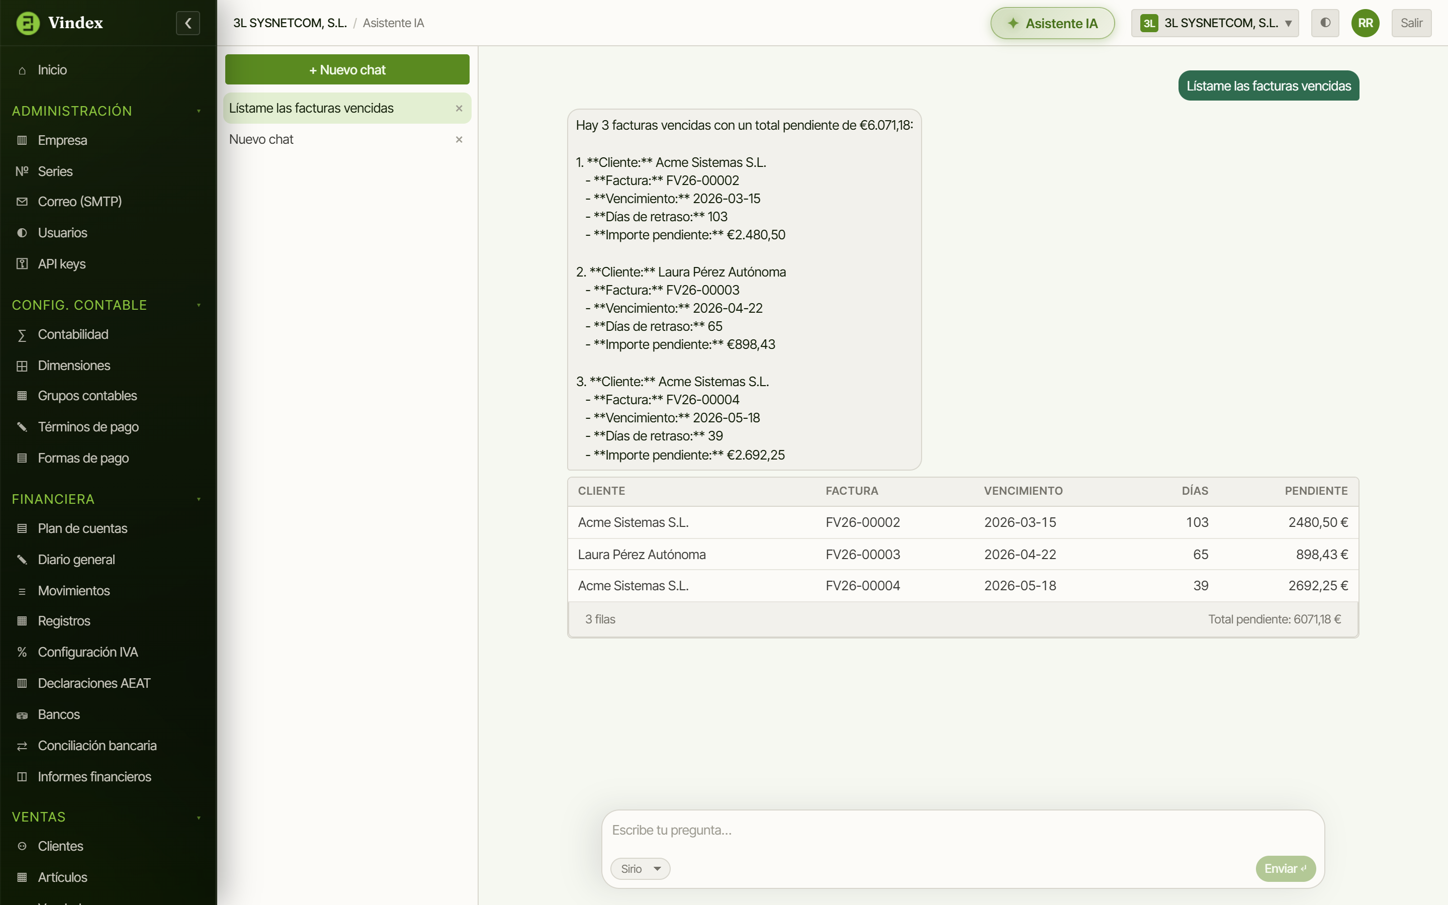Click the Empresa icon in sidebar
Screen dimensions: 1448x905
point(22,140)
